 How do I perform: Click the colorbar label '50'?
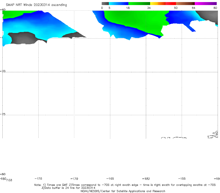point(176,8)
